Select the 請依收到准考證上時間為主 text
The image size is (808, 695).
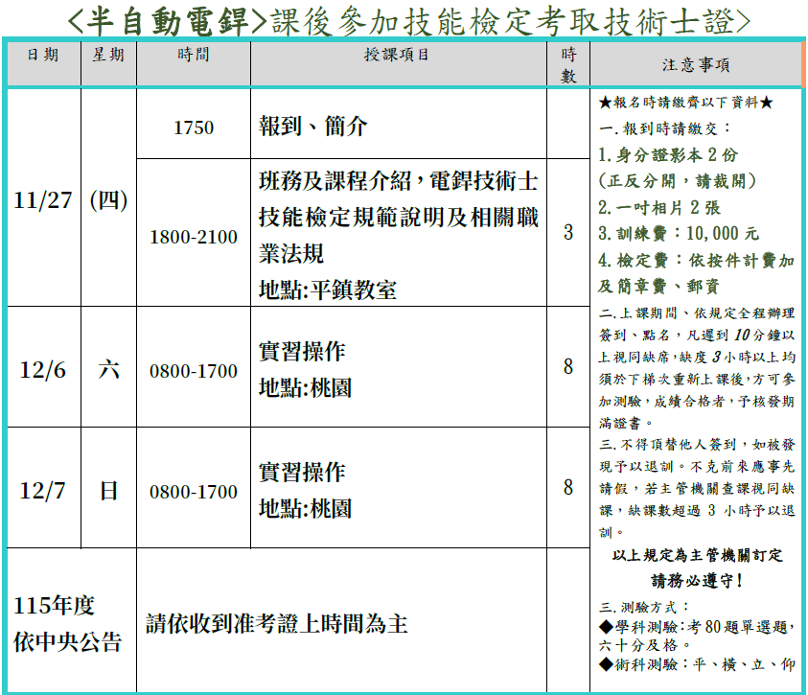click(277, 623)
